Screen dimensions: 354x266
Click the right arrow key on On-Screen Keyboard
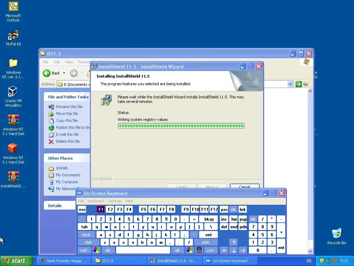(243, 250)
